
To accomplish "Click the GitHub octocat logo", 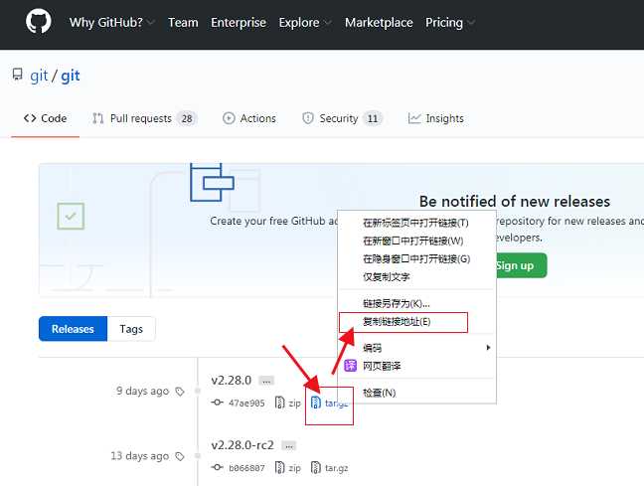I will [x=38, y=21].
